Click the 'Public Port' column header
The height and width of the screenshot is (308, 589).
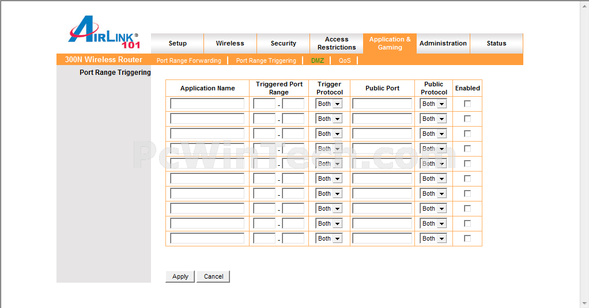(383, 88)
